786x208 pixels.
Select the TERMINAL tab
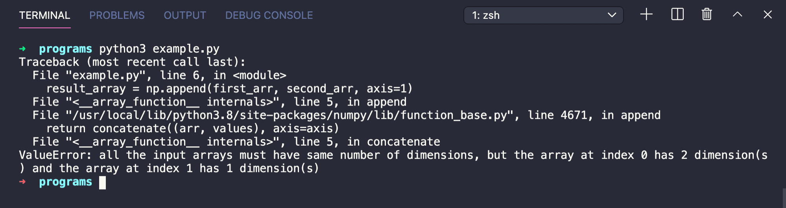pyautogui.click(x=44, y=15)
